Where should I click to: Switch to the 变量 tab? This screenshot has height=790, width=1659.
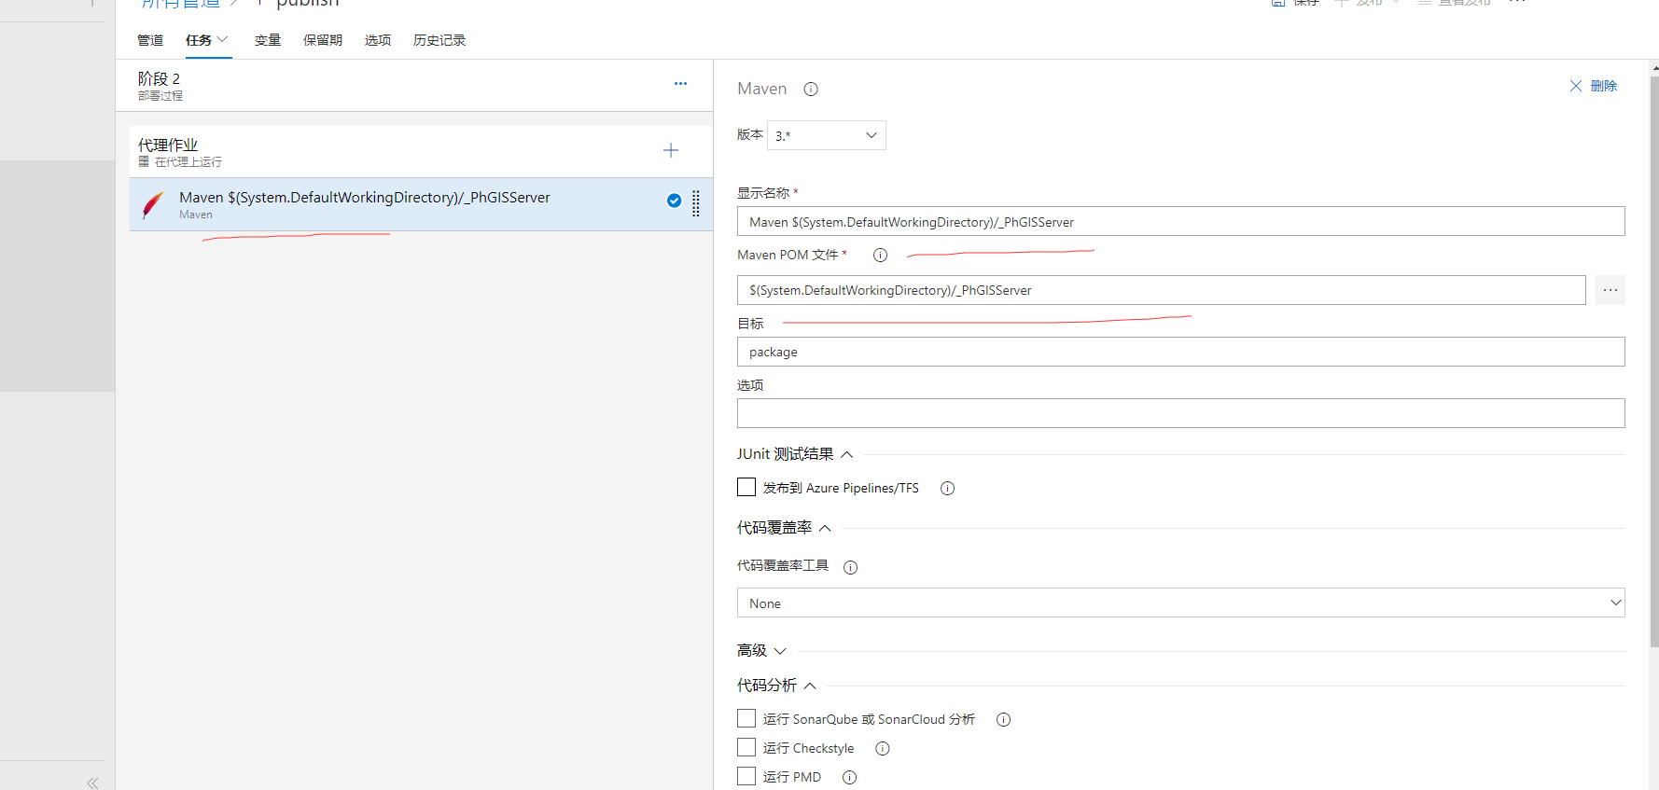(268, 40)
